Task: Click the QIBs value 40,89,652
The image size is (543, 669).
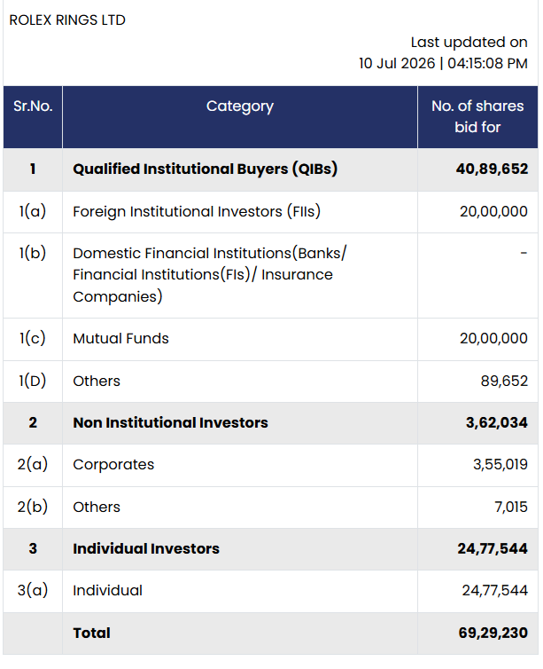Action: click(492, 169)
